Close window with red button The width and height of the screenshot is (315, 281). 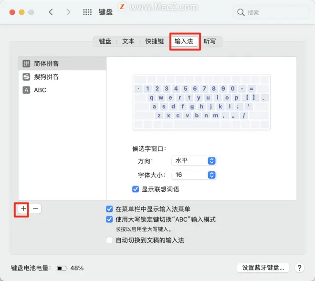click(x=12, y=12)
